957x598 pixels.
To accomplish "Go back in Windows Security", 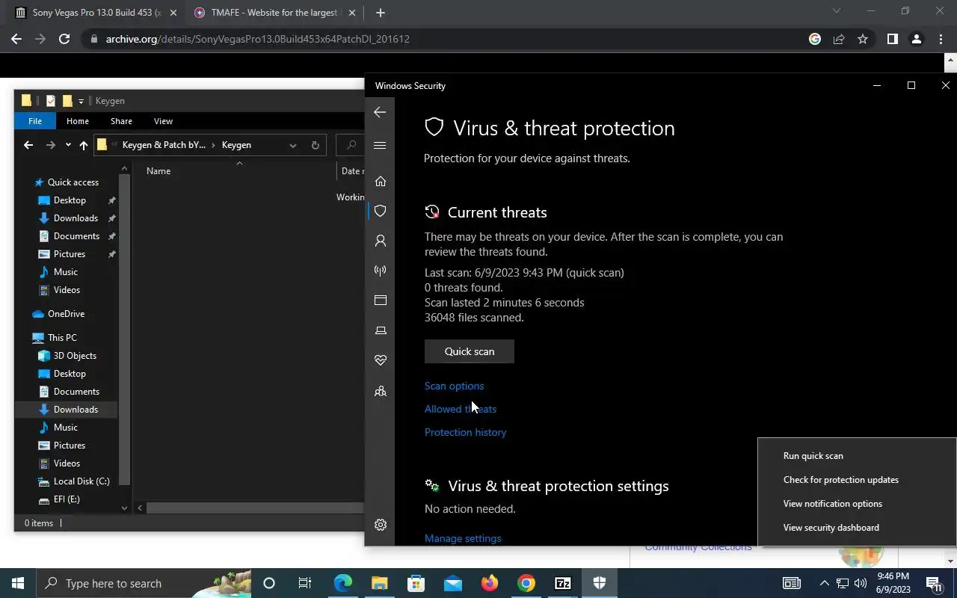I will click(x=380, y=112).
